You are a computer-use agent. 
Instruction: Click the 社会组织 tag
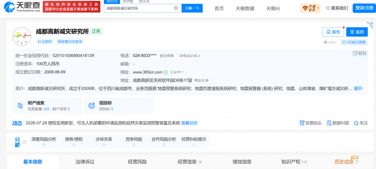point(45,42)
